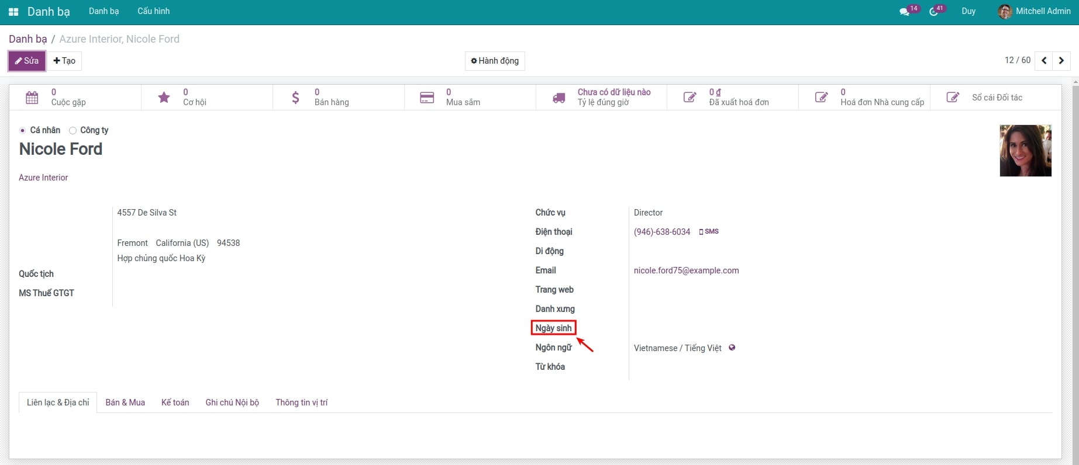1079x465 pixels.
Task: Click the calendar Cuộc gặp stat icon
Action: [x=32, y=98]
